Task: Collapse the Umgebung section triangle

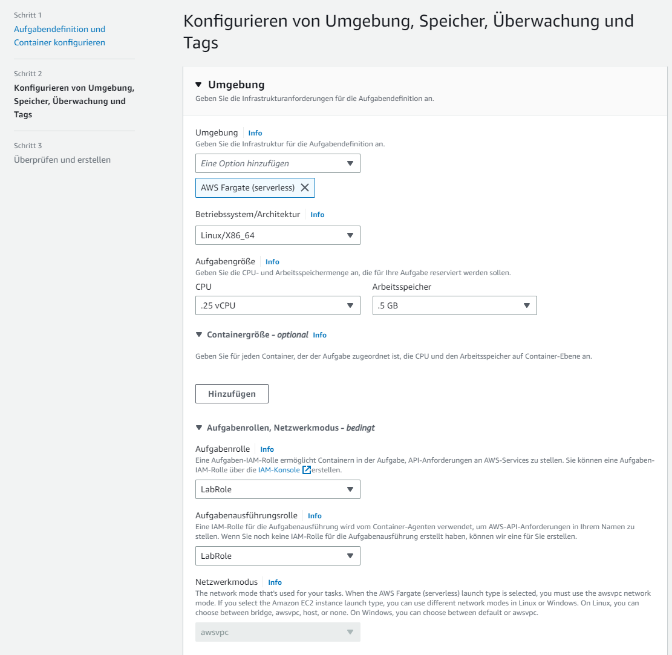Action: click(x=198, y=85)
